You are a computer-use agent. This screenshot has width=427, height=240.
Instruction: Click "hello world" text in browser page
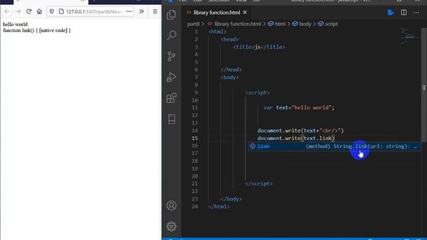(x=15, y=24)
